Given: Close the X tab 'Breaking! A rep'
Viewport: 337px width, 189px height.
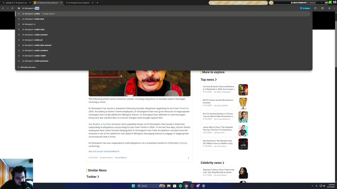Looking at the screenshot, I should pyautogui.click(x=30, y=3).
